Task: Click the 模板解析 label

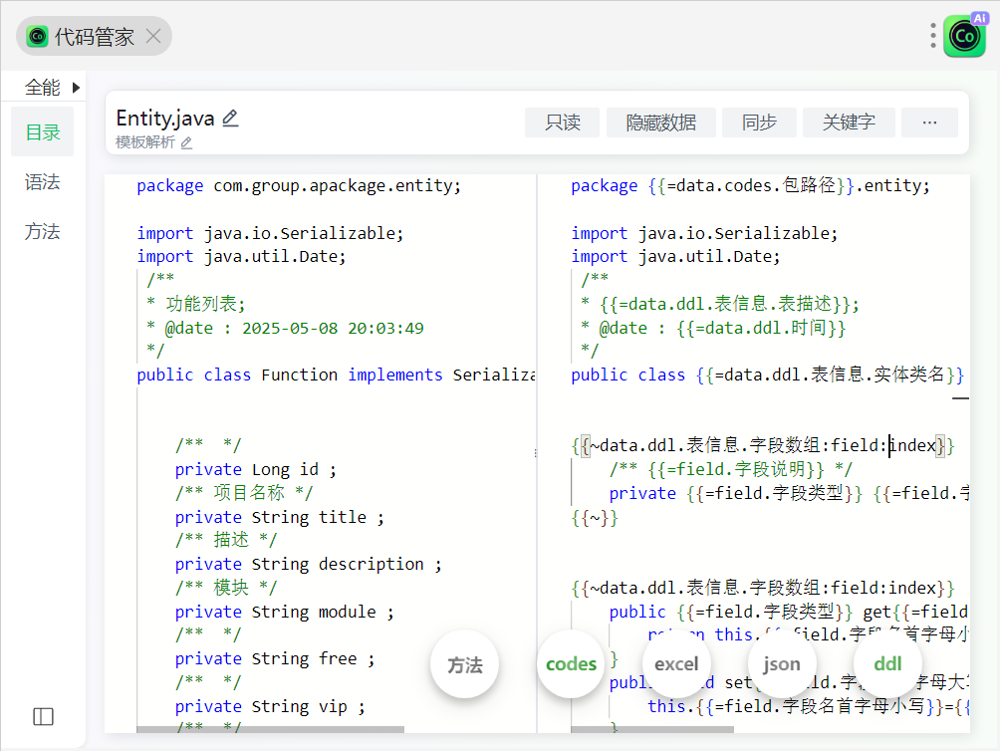Action: (144, 142)
